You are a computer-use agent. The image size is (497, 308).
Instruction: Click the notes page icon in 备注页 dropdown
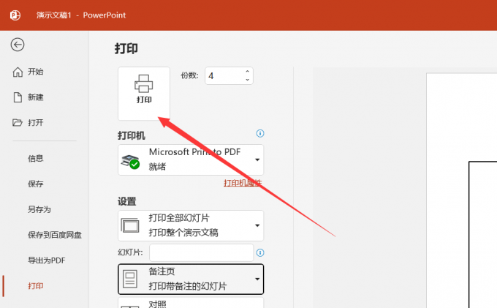[x=130, y=279]
